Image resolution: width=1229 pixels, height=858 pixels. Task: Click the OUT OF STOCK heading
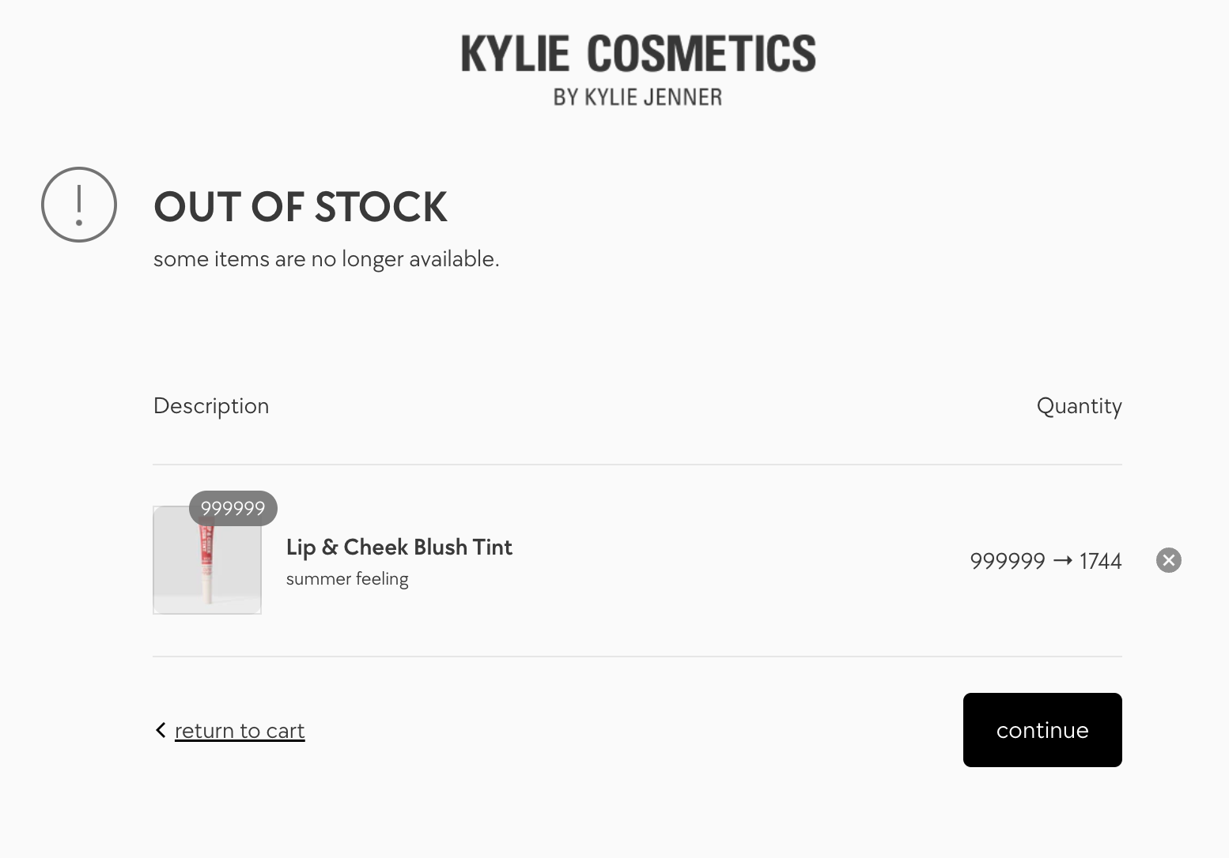click(x=301, y=207)
